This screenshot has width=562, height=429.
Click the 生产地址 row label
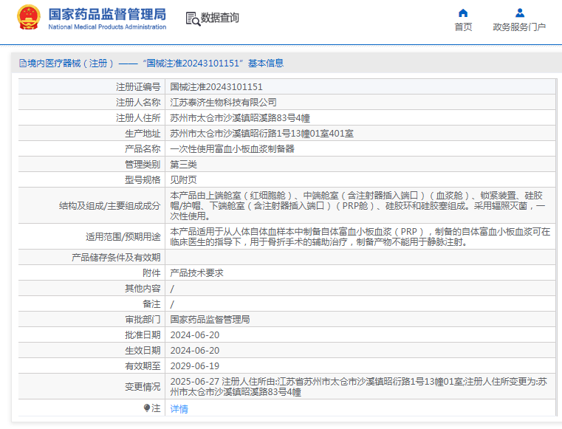point(143,134)
